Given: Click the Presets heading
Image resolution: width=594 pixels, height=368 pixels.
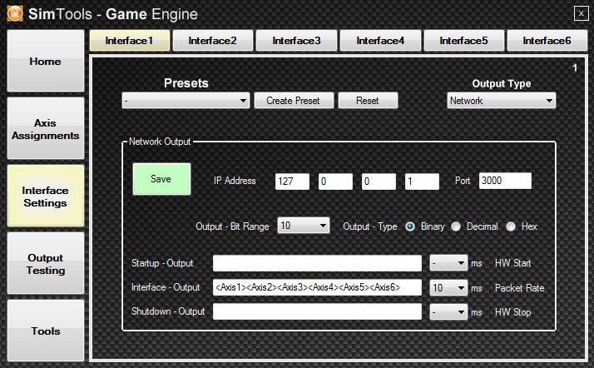Looking at the screenshot, I should (186, 83).
